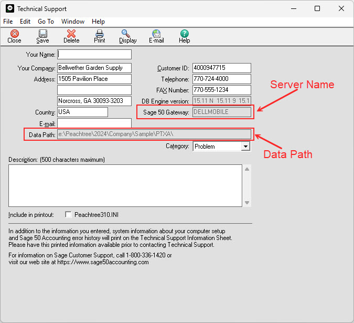Select the Customer ID field
The image size is (354, 323).
[x=221, y=68]
